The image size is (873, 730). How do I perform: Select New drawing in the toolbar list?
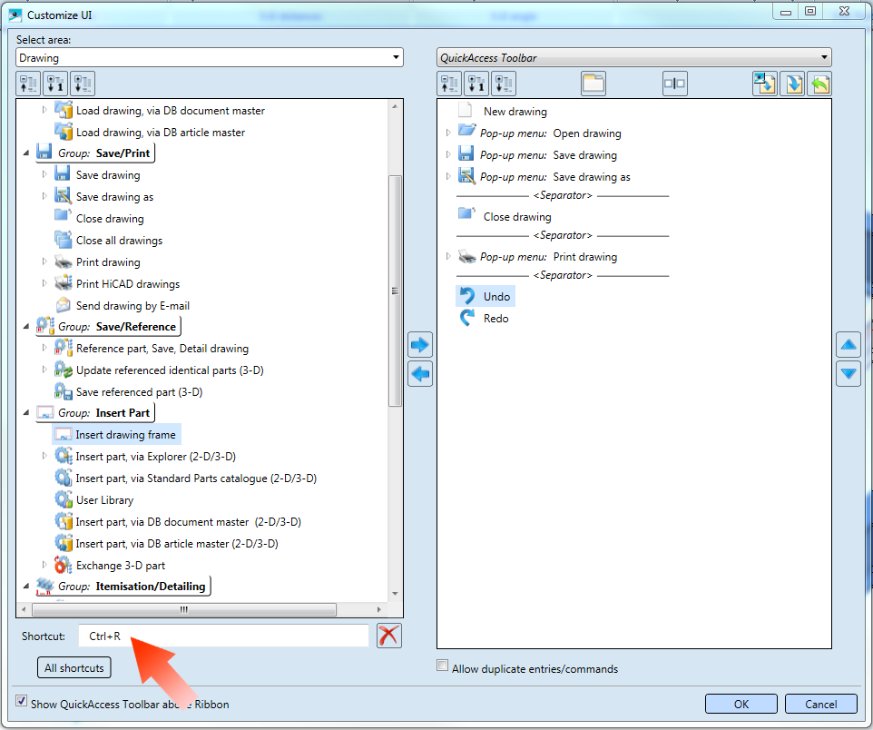point(515,112)
